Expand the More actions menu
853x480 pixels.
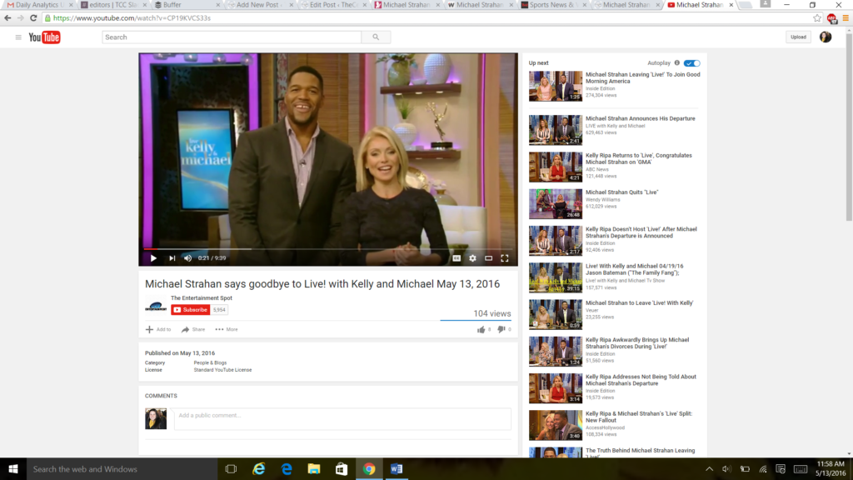[227, 329]
